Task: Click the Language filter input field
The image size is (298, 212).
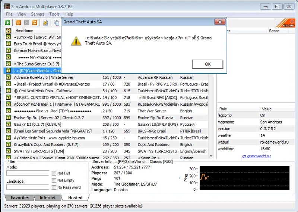Action: [x=28, y=187]
